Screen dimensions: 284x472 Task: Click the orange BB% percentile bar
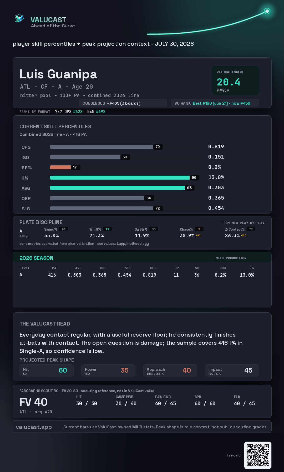[60, 167]
